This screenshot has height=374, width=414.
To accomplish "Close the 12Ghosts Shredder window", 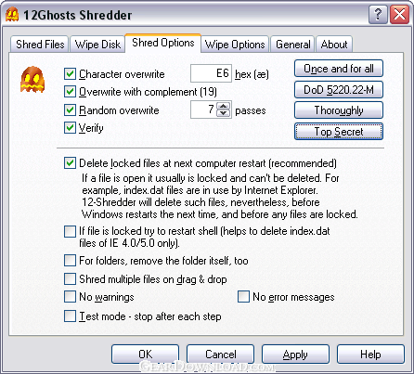I will click(x=399, y=14).
